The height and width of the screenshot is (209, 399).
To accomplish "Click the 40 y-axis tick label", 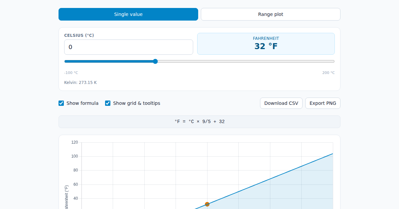I will (75, 198).
